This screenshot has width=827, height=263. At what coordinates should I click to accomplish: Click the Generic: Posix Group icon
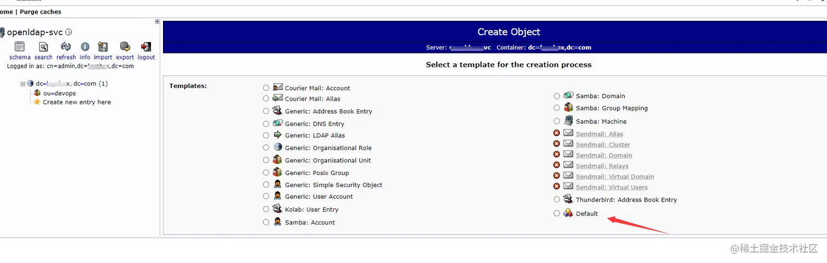[x=278, y=172]
